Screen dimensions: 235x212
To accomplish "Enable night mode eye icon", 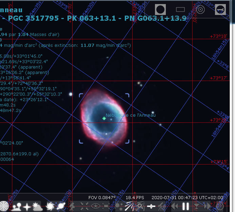I will (96, 207).
